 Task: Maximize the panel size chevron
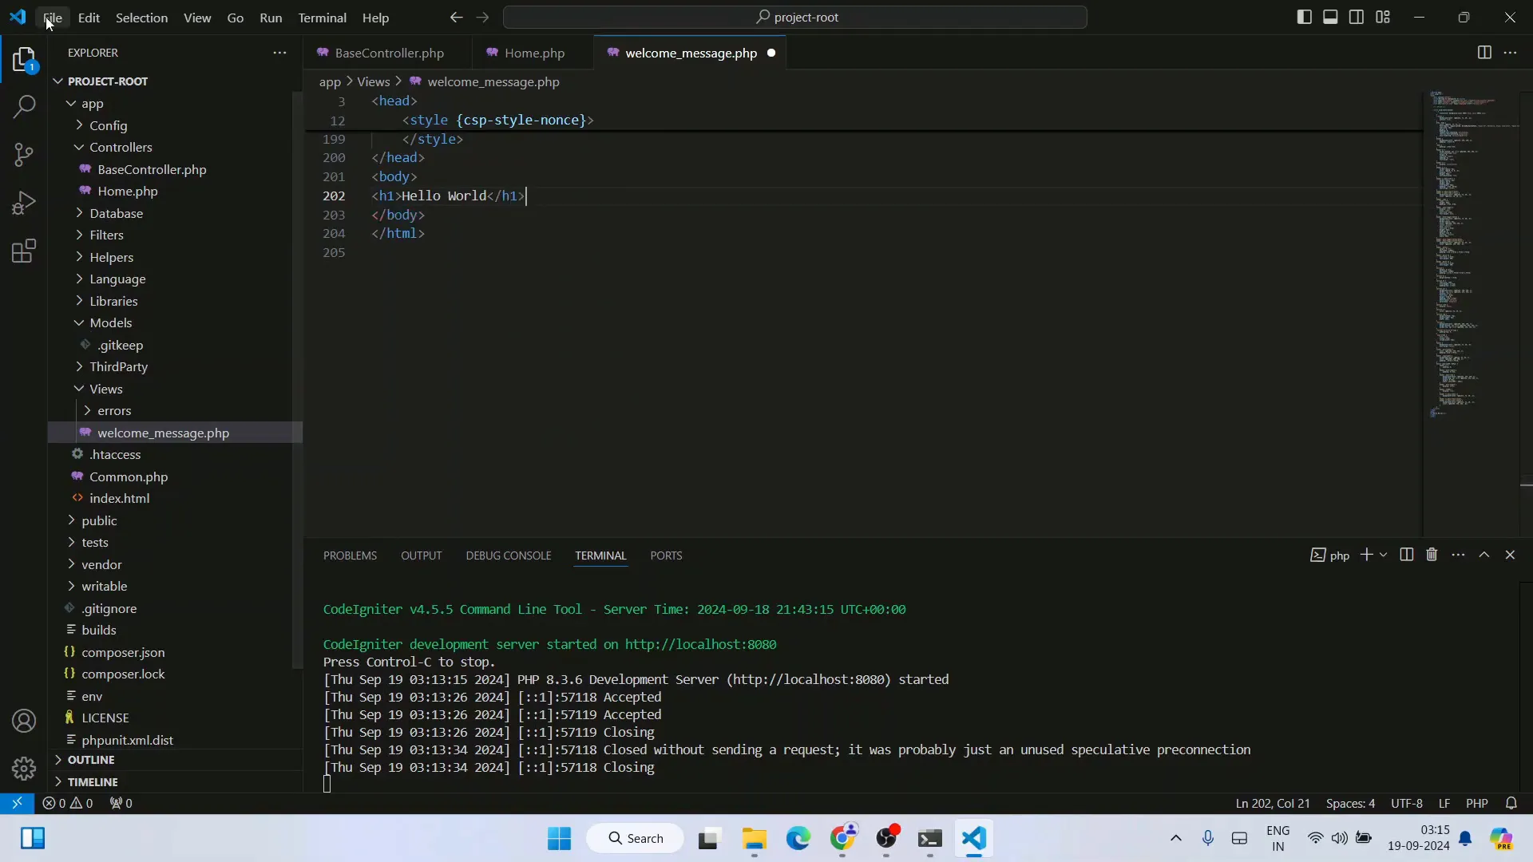(x=1484, y=555)
